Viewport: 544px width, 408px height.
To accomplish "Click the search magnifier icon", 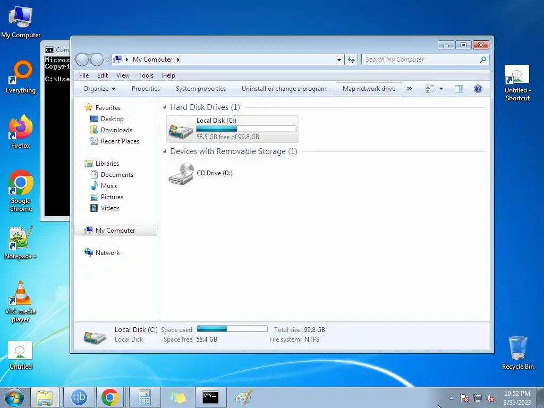I will pyautogui.click(x=483, y=59).
